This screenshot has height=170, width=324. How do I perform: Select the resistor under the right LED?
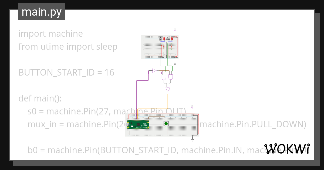(171, 47)
